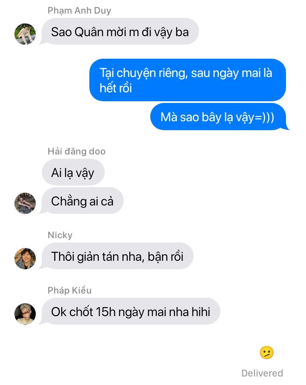The width and height of the screenshot is (306, 385).
Task: Open Nicky's profile picture
Action: pyautogui.click(x=25, y=259)
